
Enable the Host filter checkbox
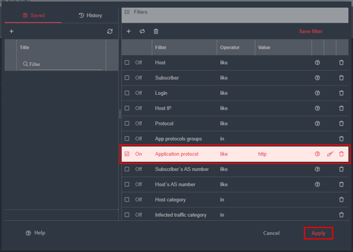[126, 62]
